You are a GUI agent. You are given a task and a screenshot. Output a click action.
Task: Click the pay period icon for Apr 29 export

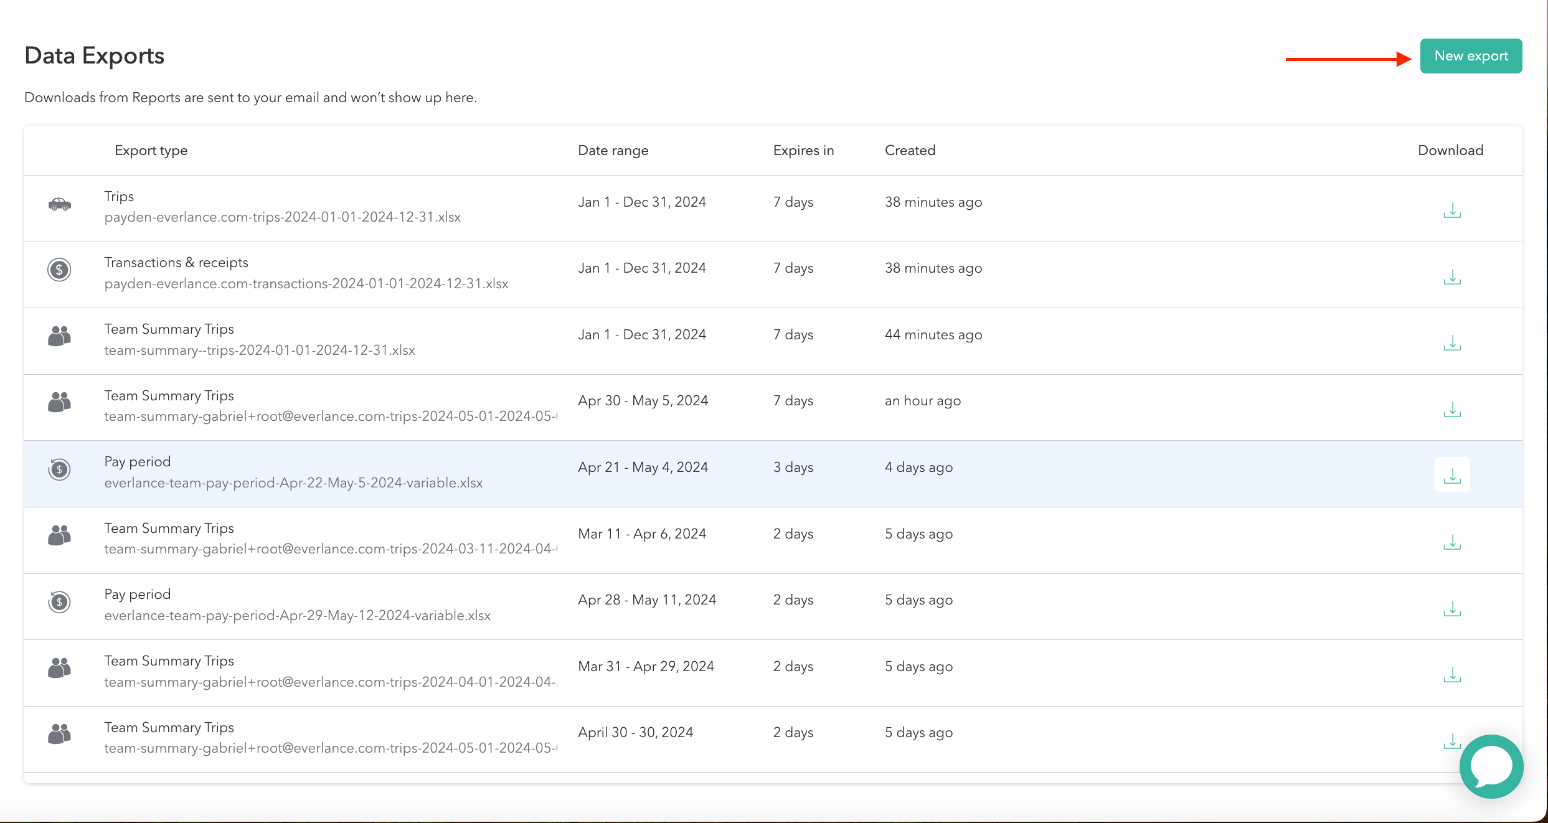(59, 602)
